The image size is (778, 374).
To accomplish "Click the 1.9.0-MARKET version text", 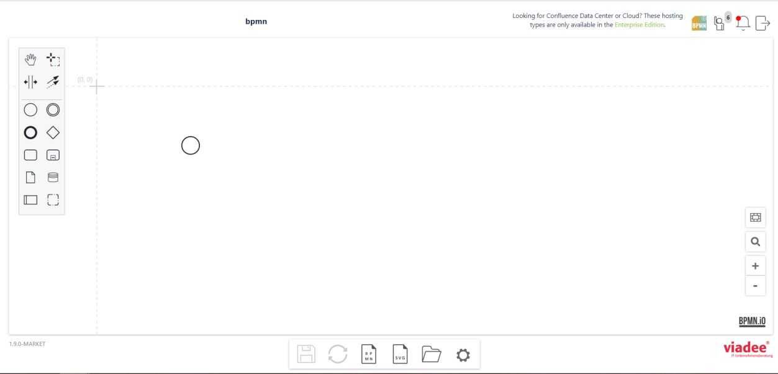I will pos(27,344).
